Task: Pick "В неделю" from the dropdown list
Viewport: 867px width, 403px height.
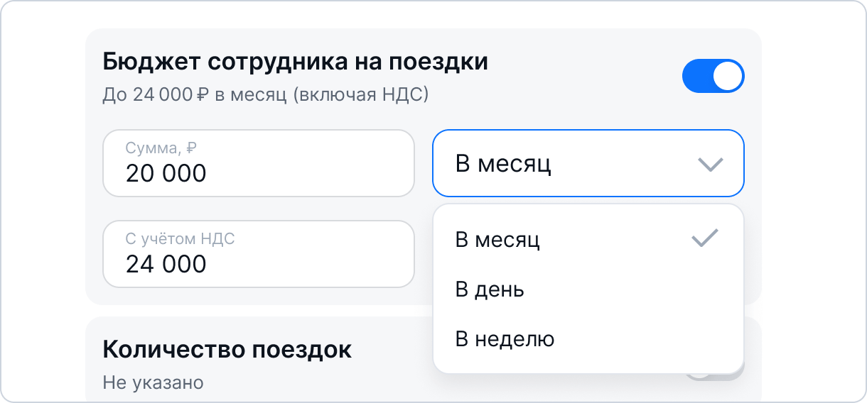Action: click(x=505, y=339)
